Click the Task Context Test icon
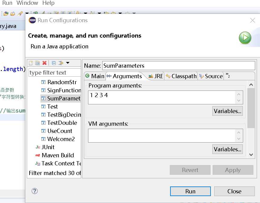This screenshot has height=203, width=260. tap(38, 164)
